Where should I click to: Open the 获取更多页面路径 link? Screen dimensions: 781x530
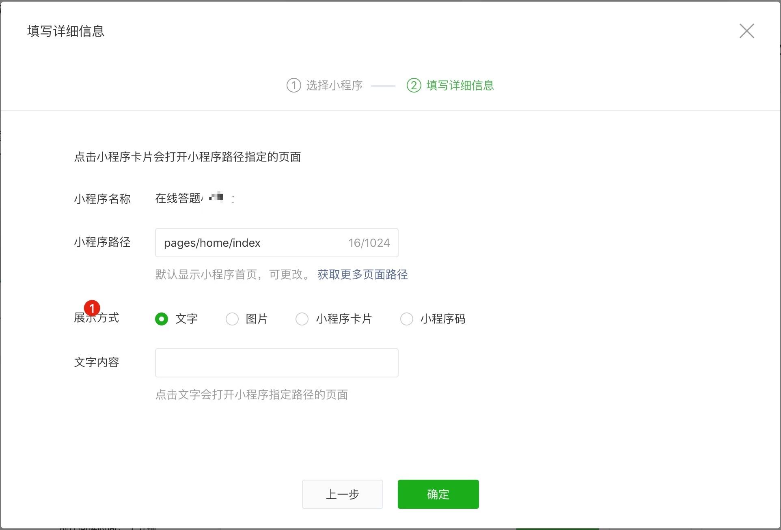pos(362,275)
